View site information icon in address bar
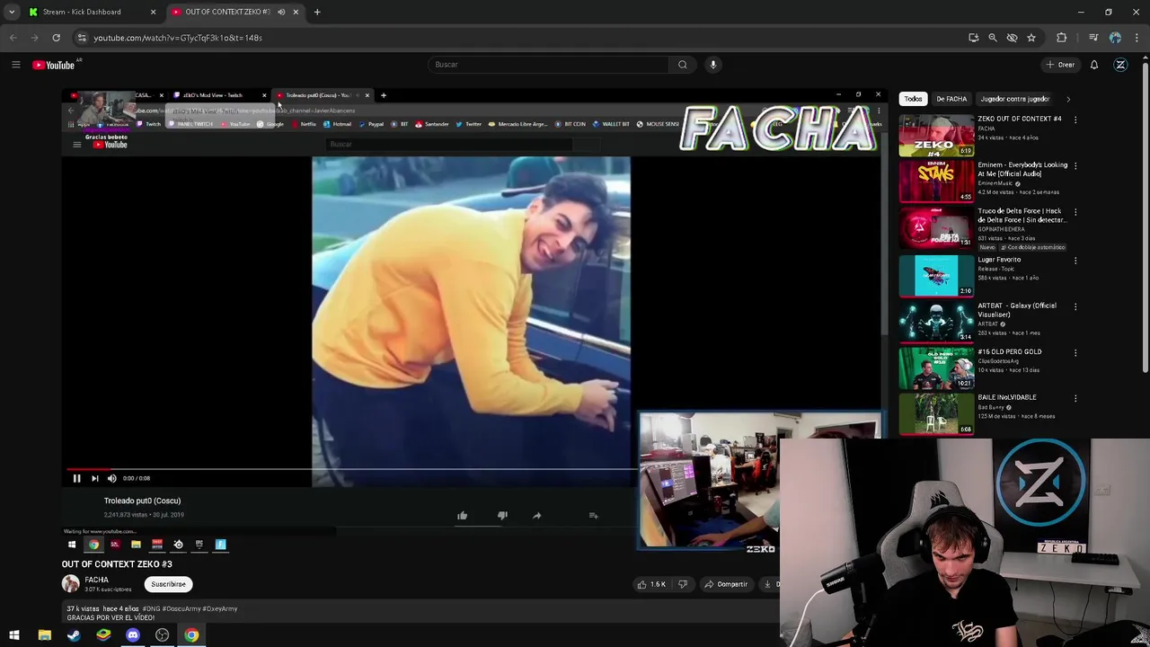The height and width of the screenshot is (647, 1150). [x=82, y=38]
